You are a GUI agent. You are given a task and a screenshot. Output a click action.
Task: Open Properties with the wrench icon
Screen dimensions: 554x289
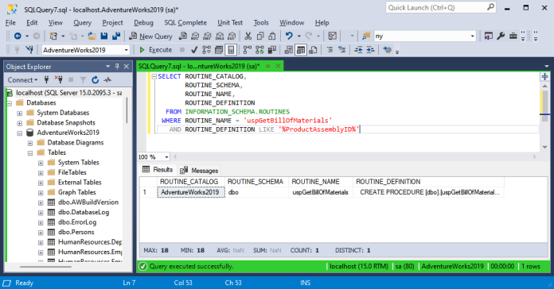pos(501,36)
